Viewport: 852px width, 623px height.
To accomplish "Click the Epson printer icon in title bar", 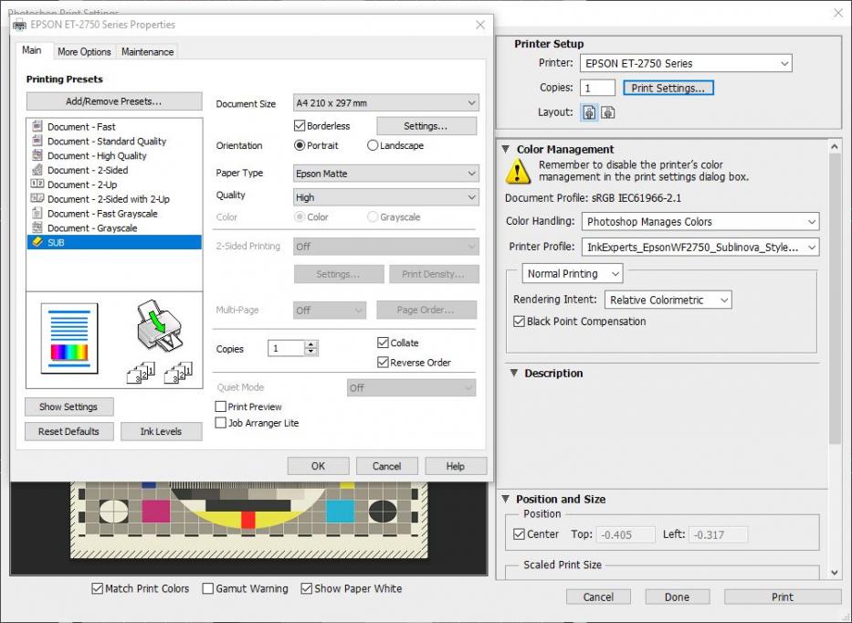I will point(19,25).
